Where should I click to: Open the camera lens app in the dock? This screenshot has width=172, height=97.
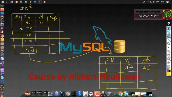click(62, 94)
